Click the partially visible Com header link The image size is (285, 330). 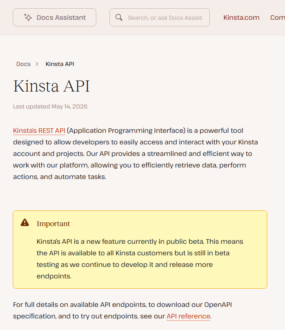click(278, 17)
